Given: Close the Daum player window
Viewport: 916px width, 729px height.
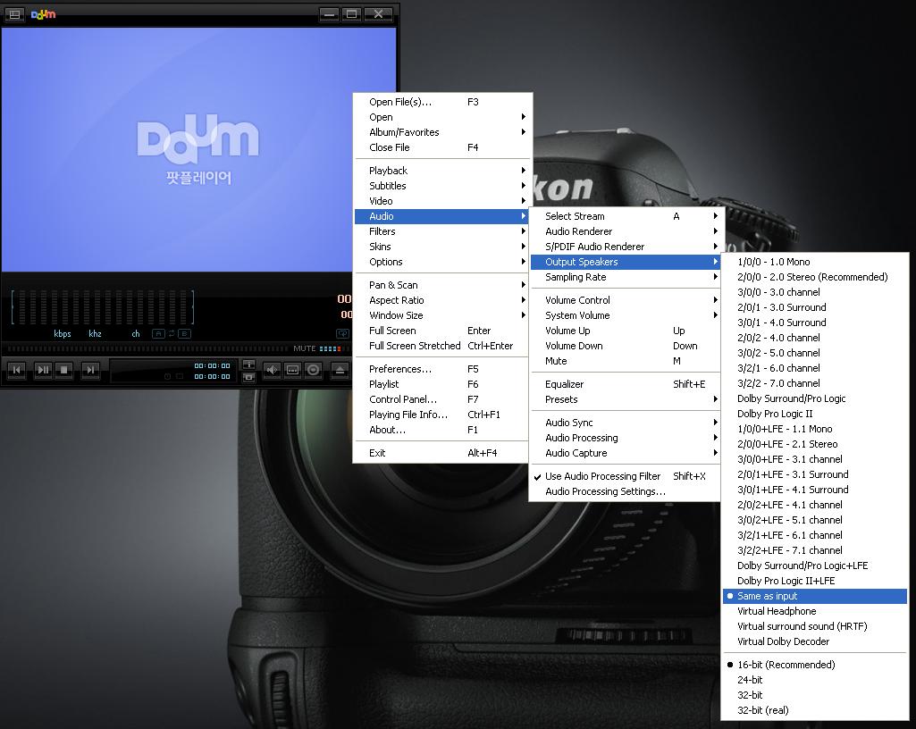Looking at the screenshot, I should pyautogui.click(x=379, y=14).
